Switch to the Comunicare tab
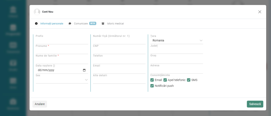Screen dimensions: 271x116 click(x=81, y=23)
